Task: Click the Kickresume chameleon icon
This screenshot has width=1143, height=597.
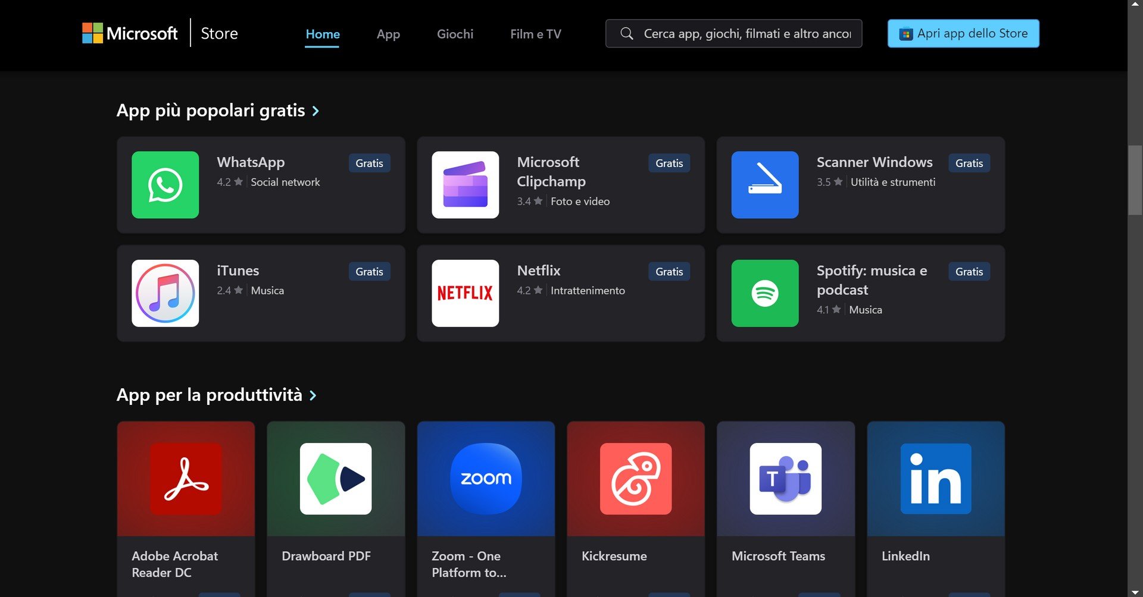Action: [635, 478]
